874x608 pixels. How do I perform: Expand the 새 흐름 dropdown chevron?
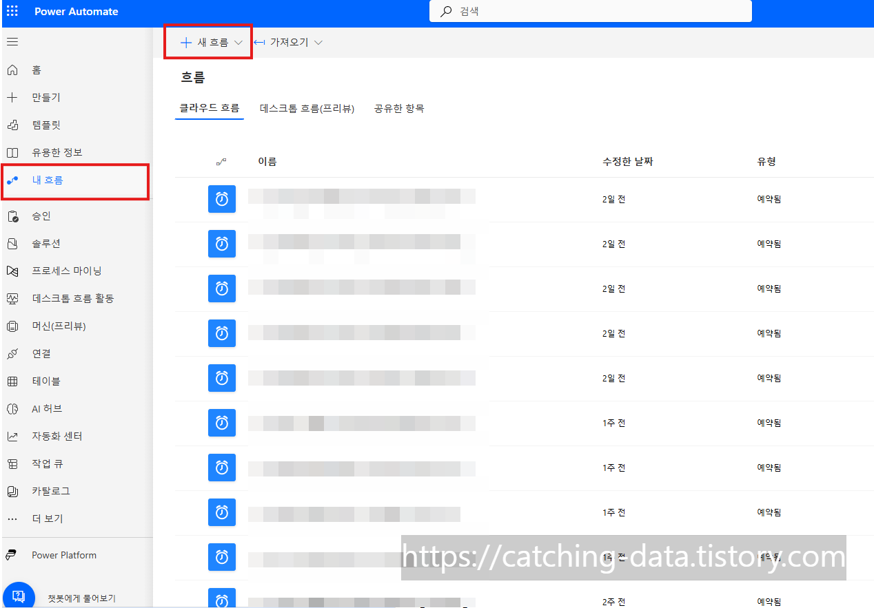click(x=238, y=43)
